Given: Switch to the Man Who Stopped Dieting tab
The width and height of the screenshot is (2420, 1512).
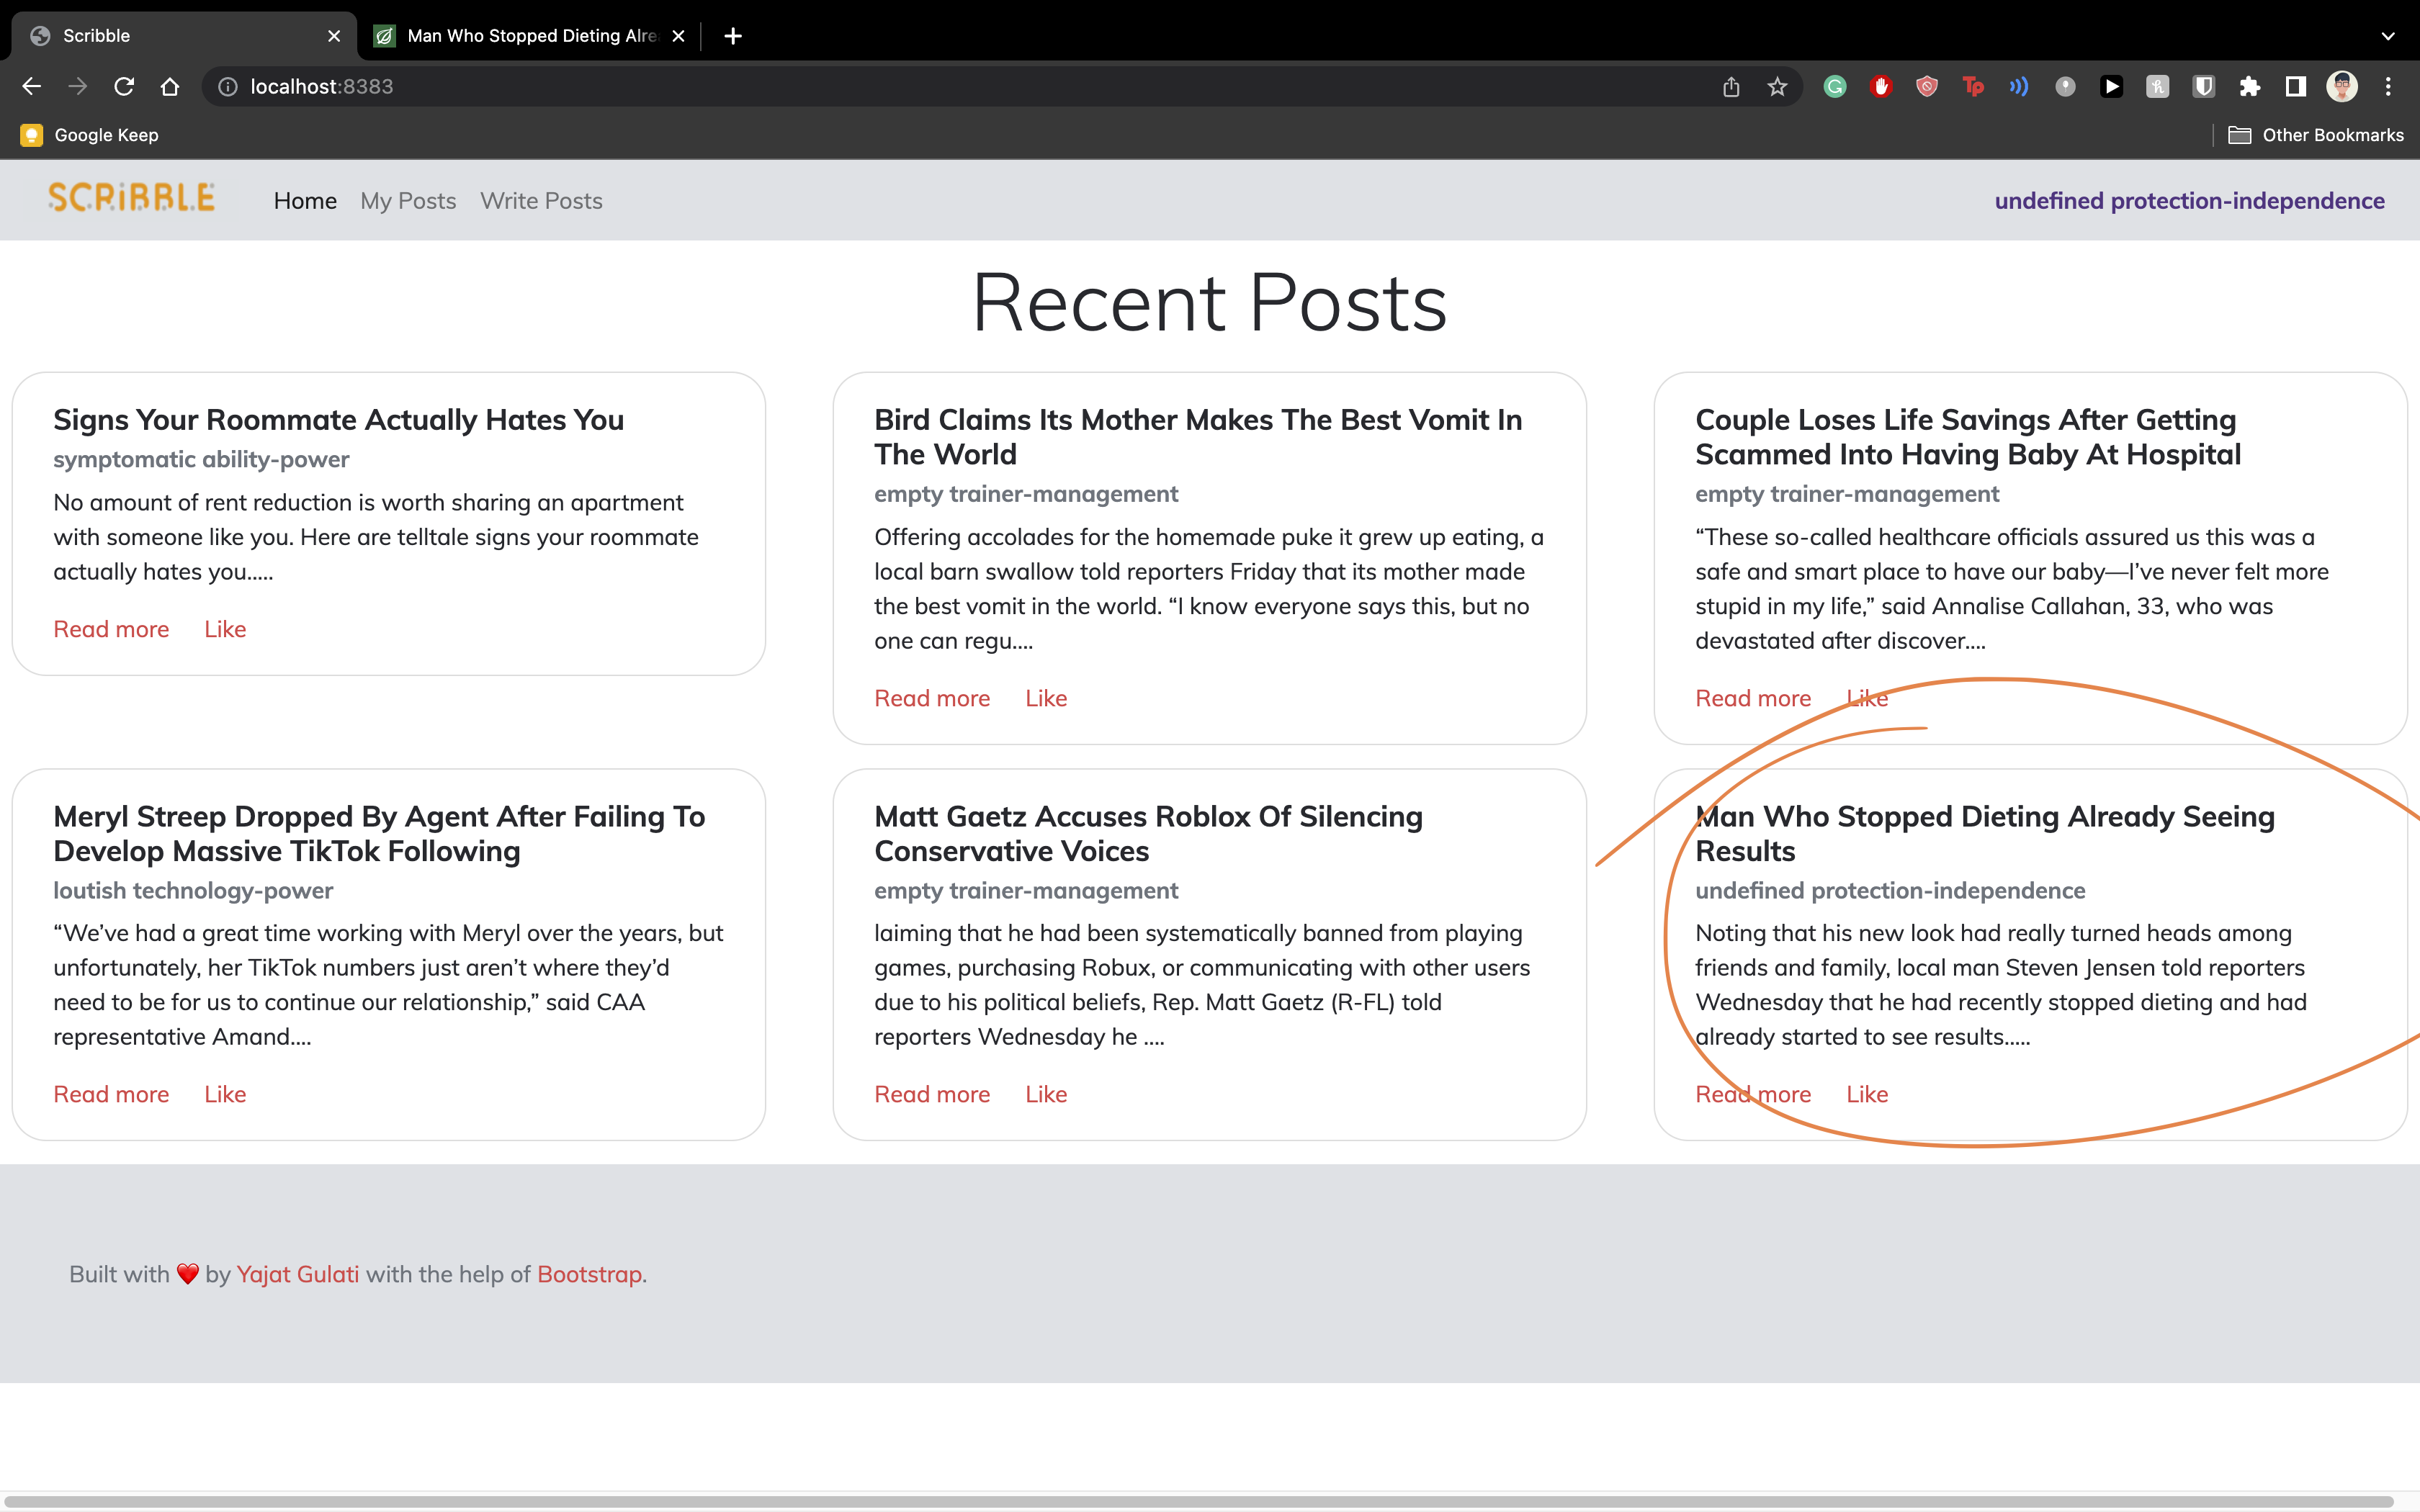Looking at the screenshot, I should (x=530, y=36).
